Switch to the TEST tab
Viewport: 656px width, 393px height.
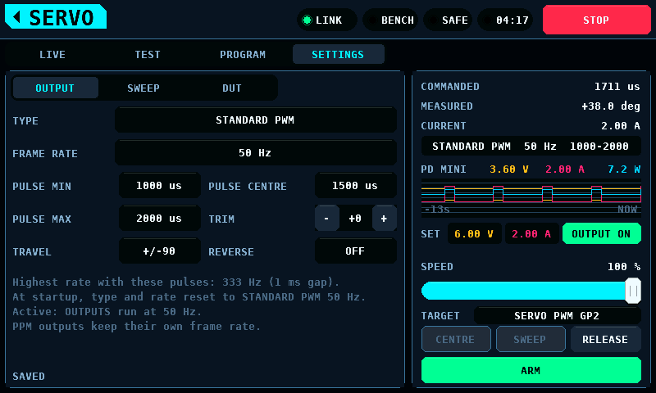pos(148,54)
